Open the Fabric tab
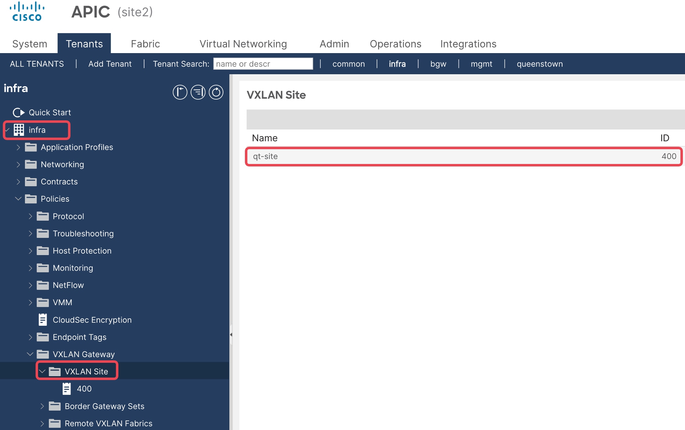The image size is (685, 430). point(145,44)
